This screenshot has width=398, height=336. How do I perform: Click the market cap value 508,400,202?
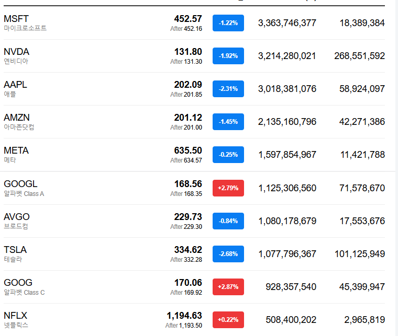pyautogui.click(x=291, y=320)
